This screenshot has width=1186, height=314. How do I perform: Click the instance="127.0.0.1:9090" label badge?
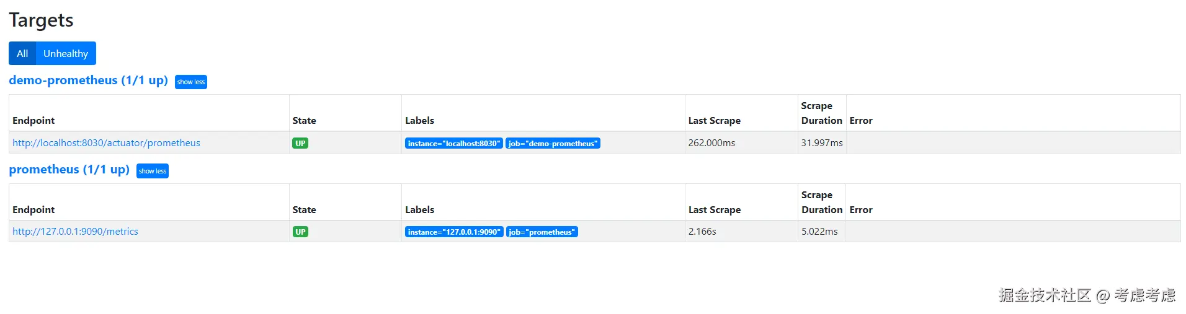coord(454,232)
